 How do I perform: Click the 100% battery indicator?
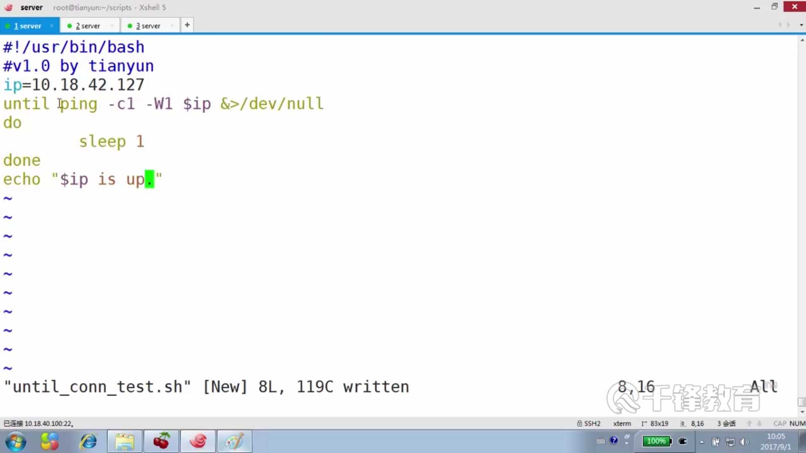657,441
